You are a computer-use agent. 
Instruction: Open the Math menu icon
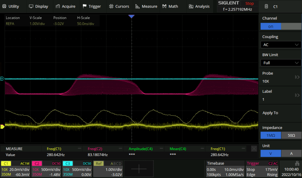(x=164, y=6)
